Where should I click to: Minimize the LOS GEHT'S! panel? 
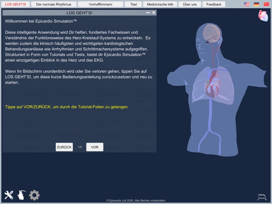coord(148,13)
